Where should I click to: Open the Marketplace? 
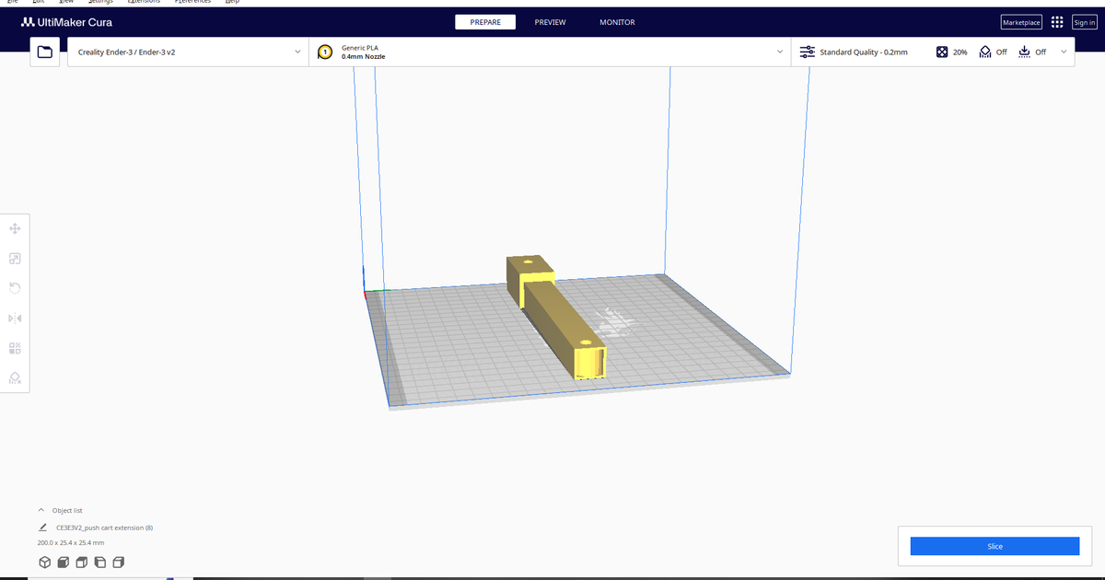1021,22
